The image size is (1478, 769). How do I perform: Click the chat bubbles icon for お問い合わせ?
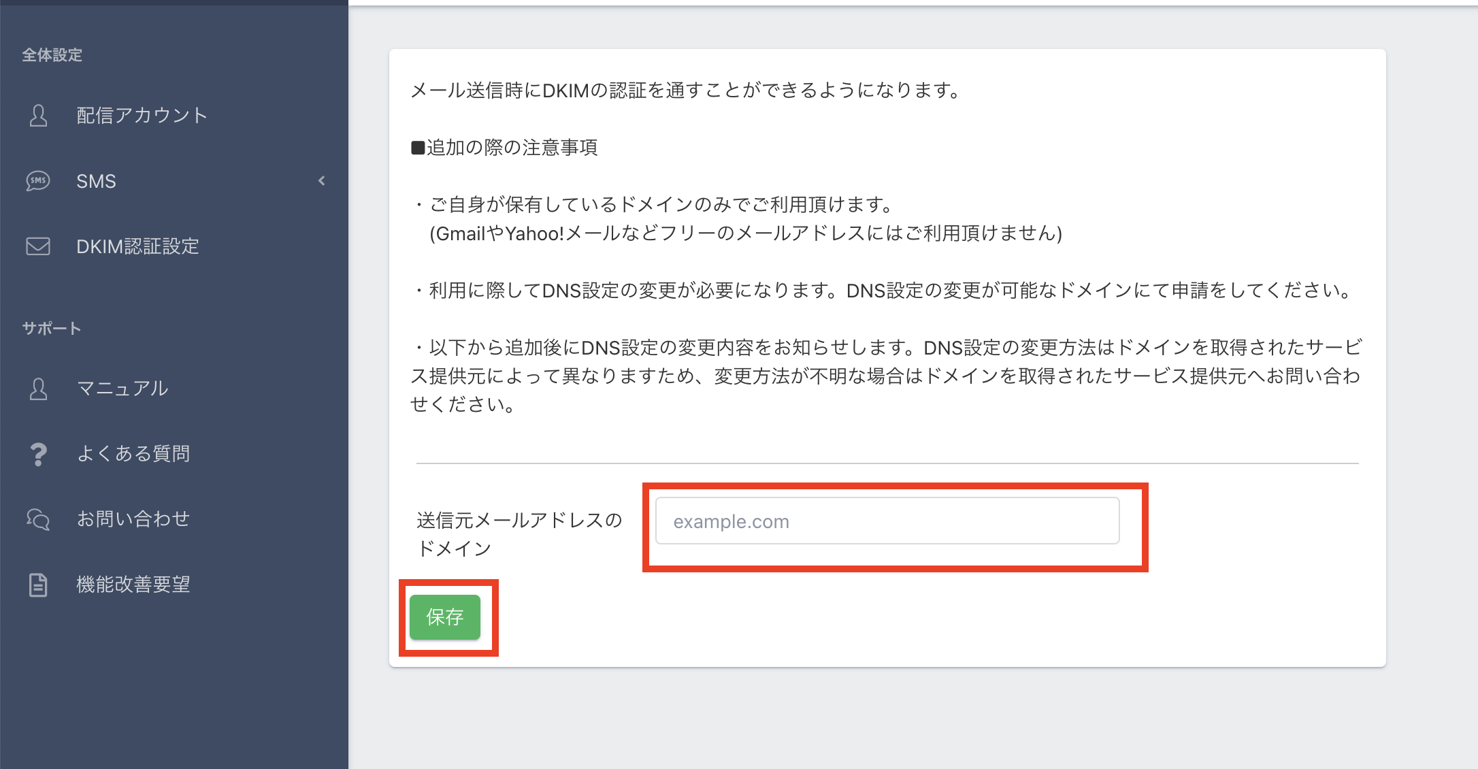coord(38,519)
